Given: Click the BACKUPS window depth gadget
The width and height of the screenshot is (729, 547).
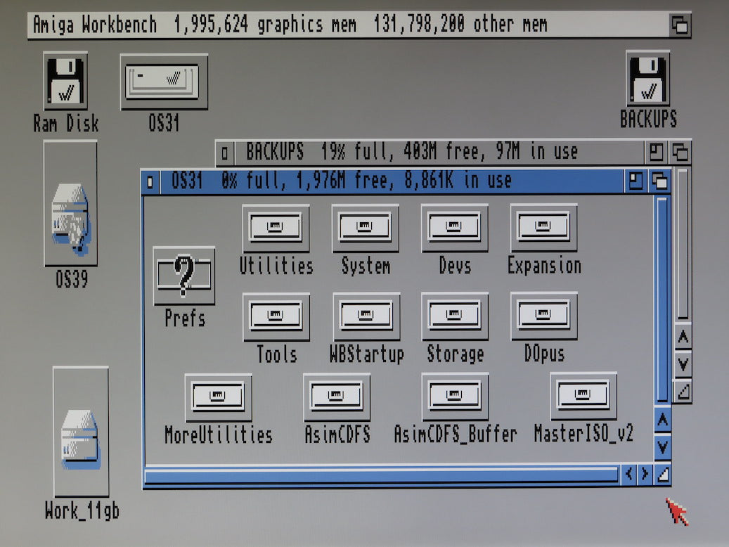Looking at the screenshot, I should coord(680,152).
